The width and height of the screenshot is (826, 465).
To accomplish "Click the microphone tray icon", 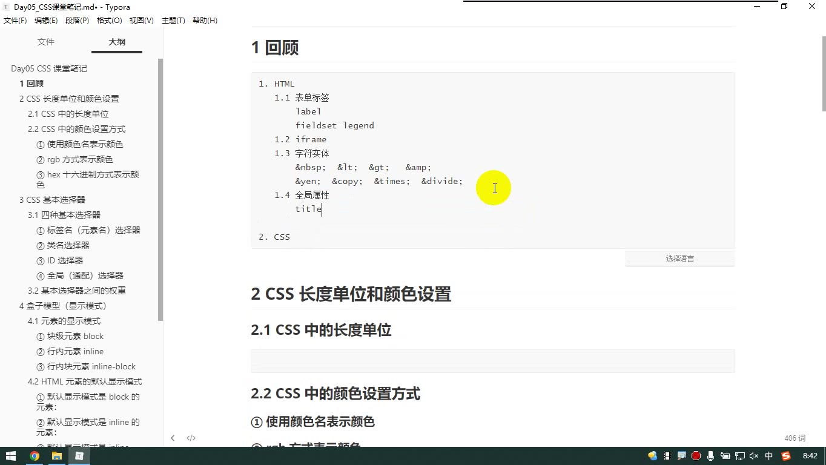I will [x=710, y=456].
